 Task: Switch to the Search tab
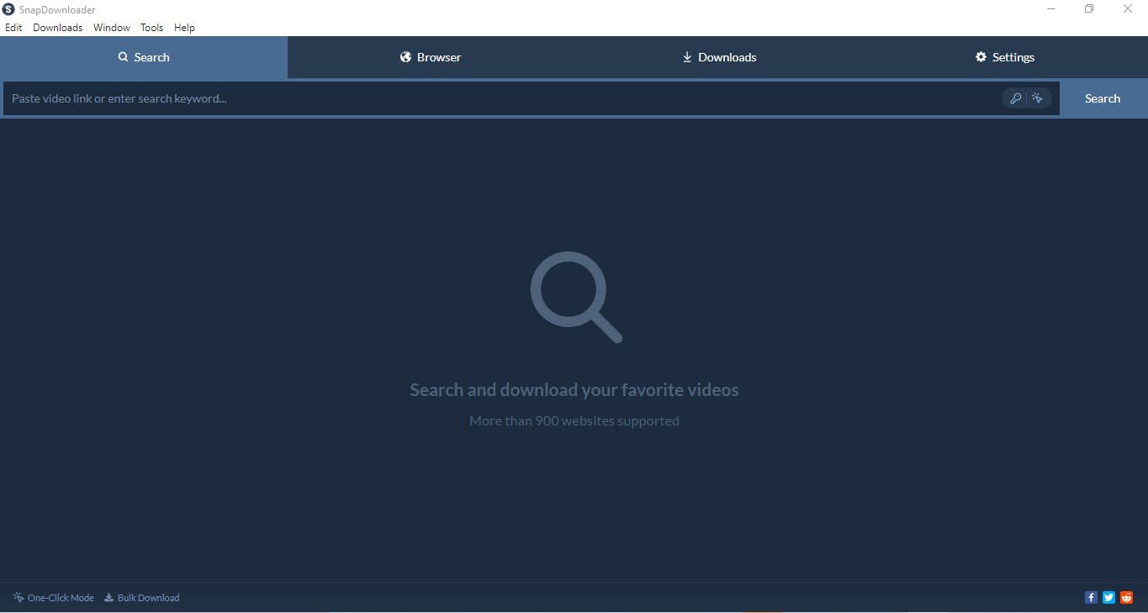[x=144, y=57]
